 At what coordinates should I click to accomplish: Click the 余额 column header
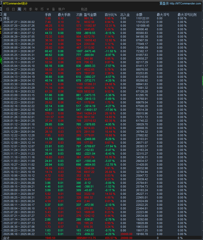click(139, 15)
